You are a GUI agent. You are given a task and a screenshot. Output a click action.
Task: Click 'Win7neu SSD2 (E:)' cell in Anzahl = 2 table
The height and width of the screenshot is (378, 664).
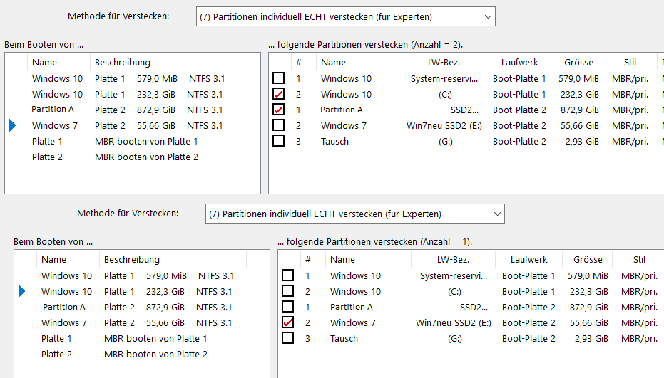pos(444,125)
